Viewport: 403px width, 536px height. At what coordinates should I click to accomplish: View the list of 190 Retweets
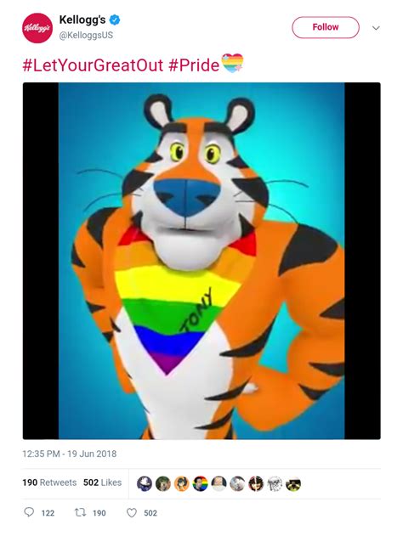49,482
